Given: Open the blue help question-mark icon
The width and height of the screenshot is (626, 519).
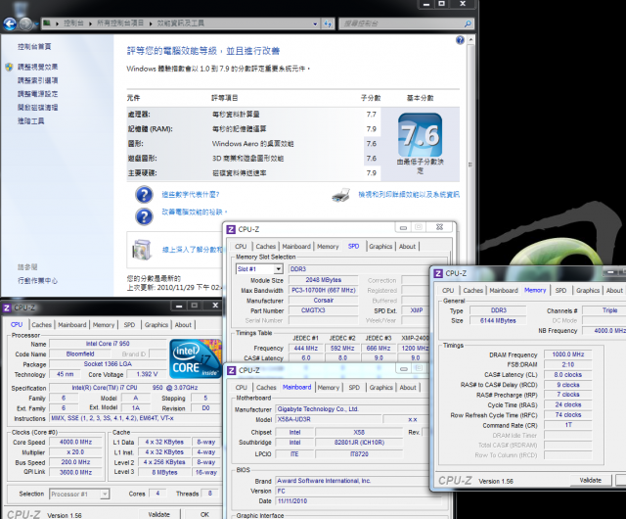Looking at the screenshot, I should tap(460, 40).
